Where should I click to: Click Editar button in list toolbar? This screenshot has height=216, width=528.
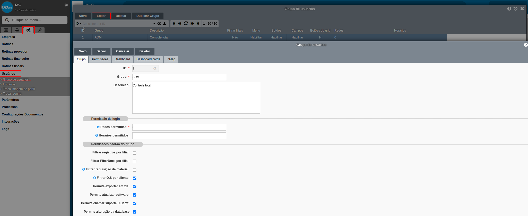101,16
